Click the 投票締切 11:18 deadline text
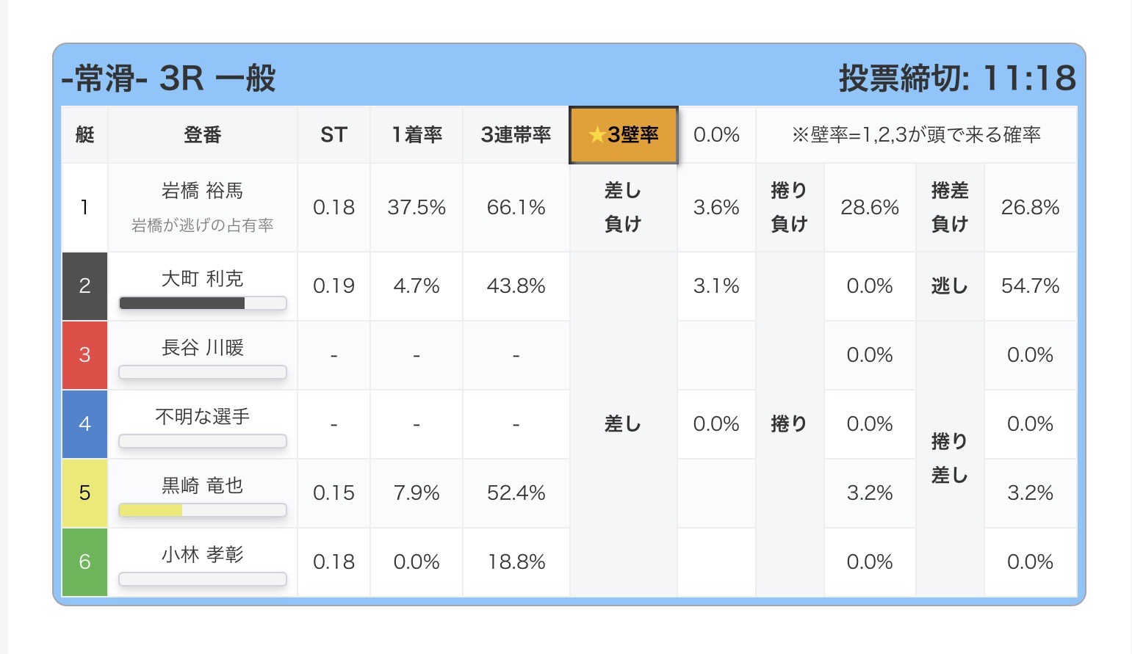 956,79
